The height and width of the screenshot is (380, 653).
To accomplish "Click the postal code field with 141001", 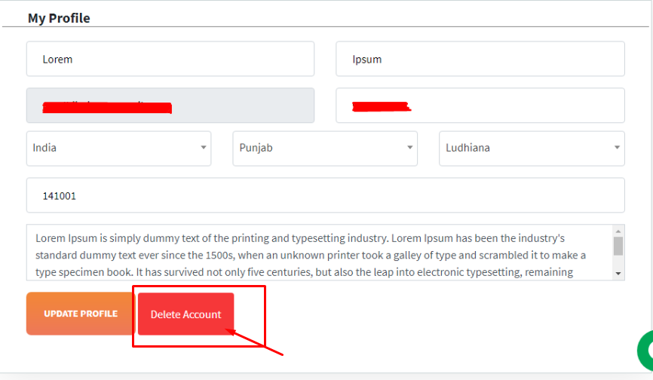I will 325,195.
